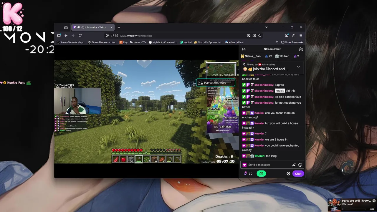Toggle the browser sidebar icon
Viewport: 377px width, 212px height.
[x=59, y=36]
